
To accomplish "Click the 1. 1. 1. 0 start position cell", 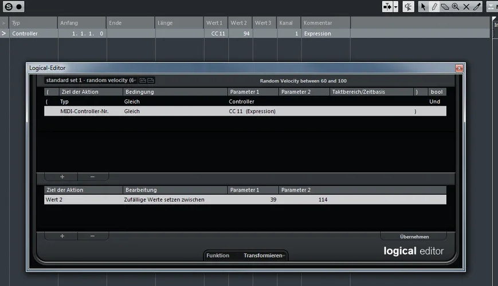I will (82, 33).
